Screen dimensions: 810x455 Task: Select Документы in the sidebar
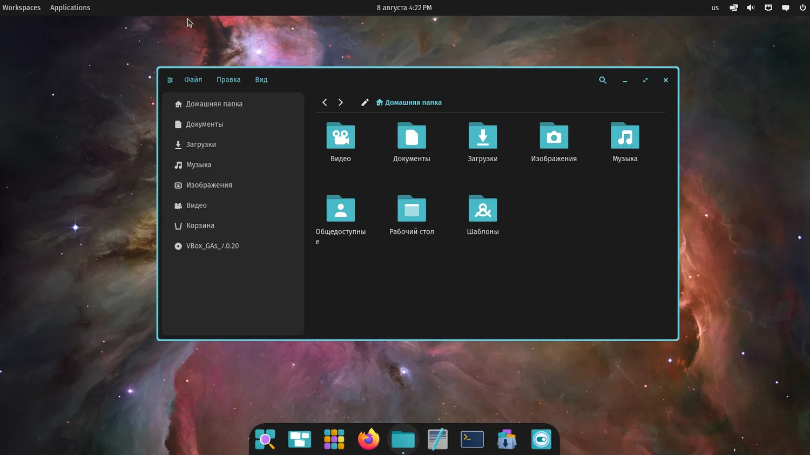[204, 124]
